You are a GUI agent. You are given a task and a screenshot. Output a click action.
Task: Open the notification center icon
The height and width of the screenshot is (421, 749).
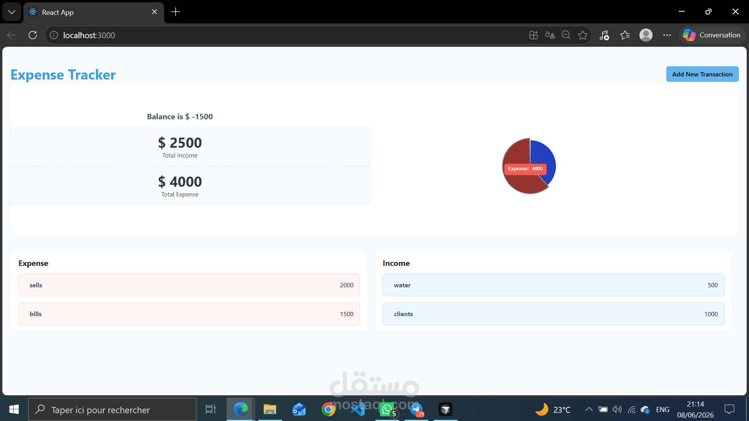[x=729, y=409]
